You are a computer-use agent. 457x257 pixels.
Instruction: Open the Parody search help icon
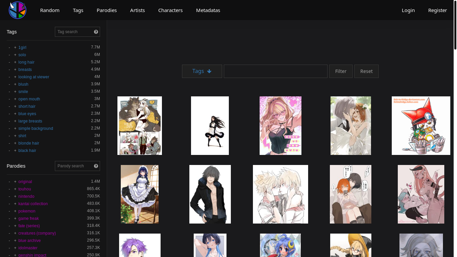(96, 166)
